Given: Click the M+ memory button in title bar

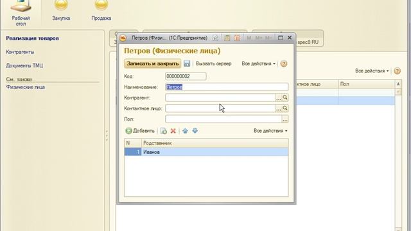Looking at the screenshot, I should click(x=258, y=38).
